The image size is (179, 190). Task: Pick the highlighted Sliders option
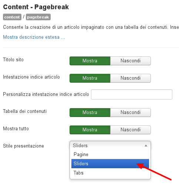pyautogui.click(x=110, y=163)
